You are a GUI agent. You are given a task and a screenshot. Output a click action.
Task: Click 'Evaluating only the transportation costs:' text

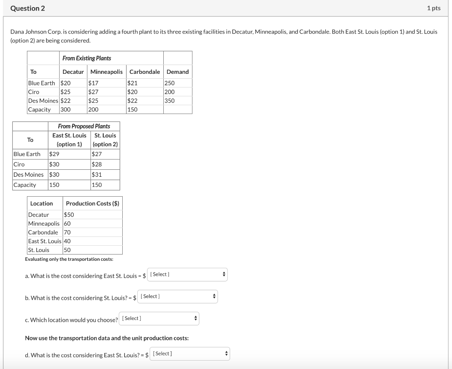pos(69,259)
